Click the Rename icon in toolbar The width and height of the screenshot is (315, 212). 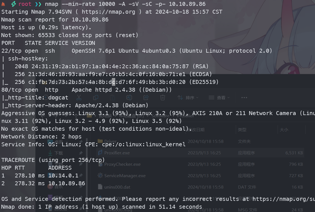click(x=129, y=98)
